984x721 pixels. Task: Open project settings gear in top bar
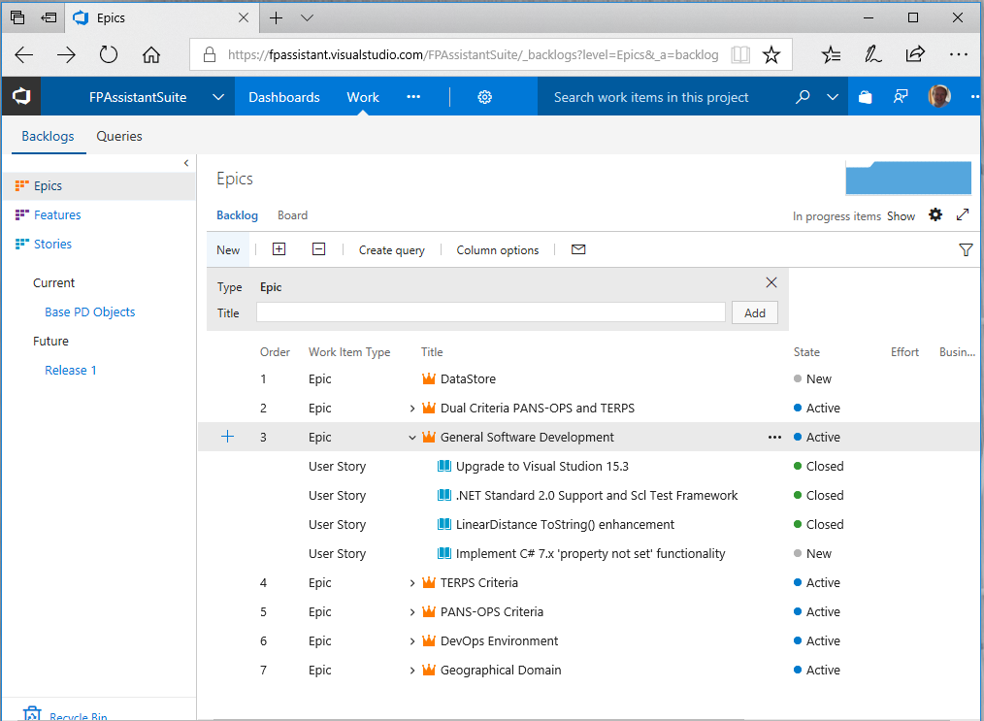(485, 97)
